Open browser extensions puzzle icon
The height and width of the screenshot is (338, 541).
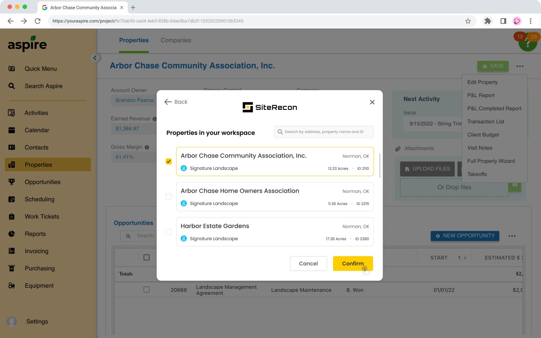tap(488, 21)
